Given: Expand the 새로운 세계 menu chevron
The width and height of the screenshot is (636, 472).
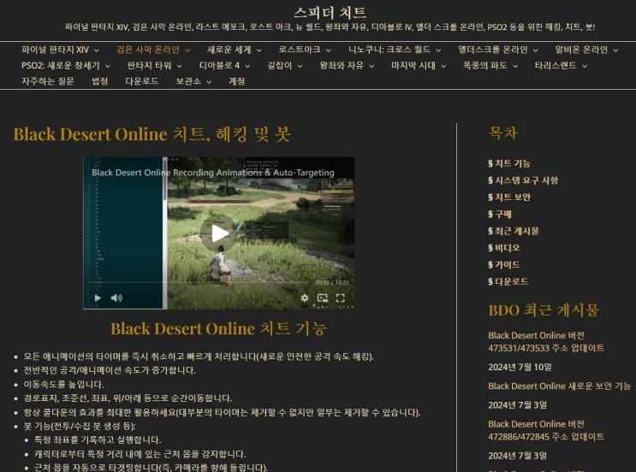Looking at the screenshot, I should pos(259,50).
